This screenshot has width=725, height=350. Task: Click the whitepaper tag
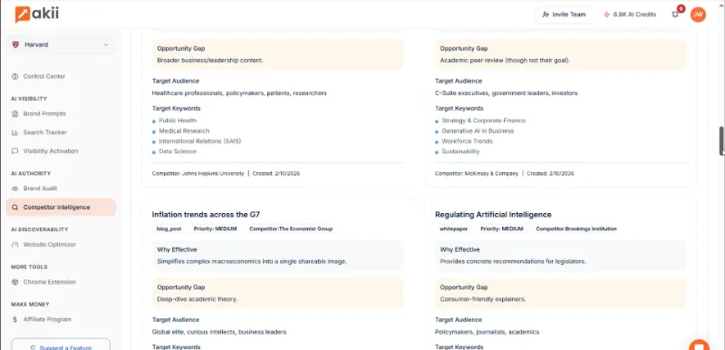[453, 228]
